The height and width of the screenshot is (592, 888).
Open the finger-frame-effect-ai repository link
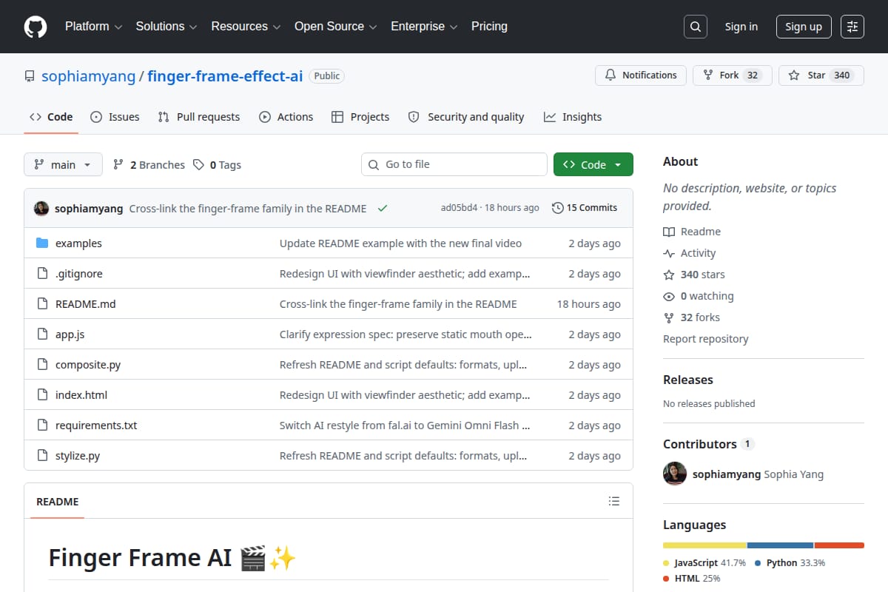click(225, 76)
